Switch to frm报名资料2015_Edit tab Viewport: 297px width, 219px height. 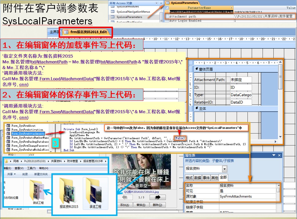86,32
